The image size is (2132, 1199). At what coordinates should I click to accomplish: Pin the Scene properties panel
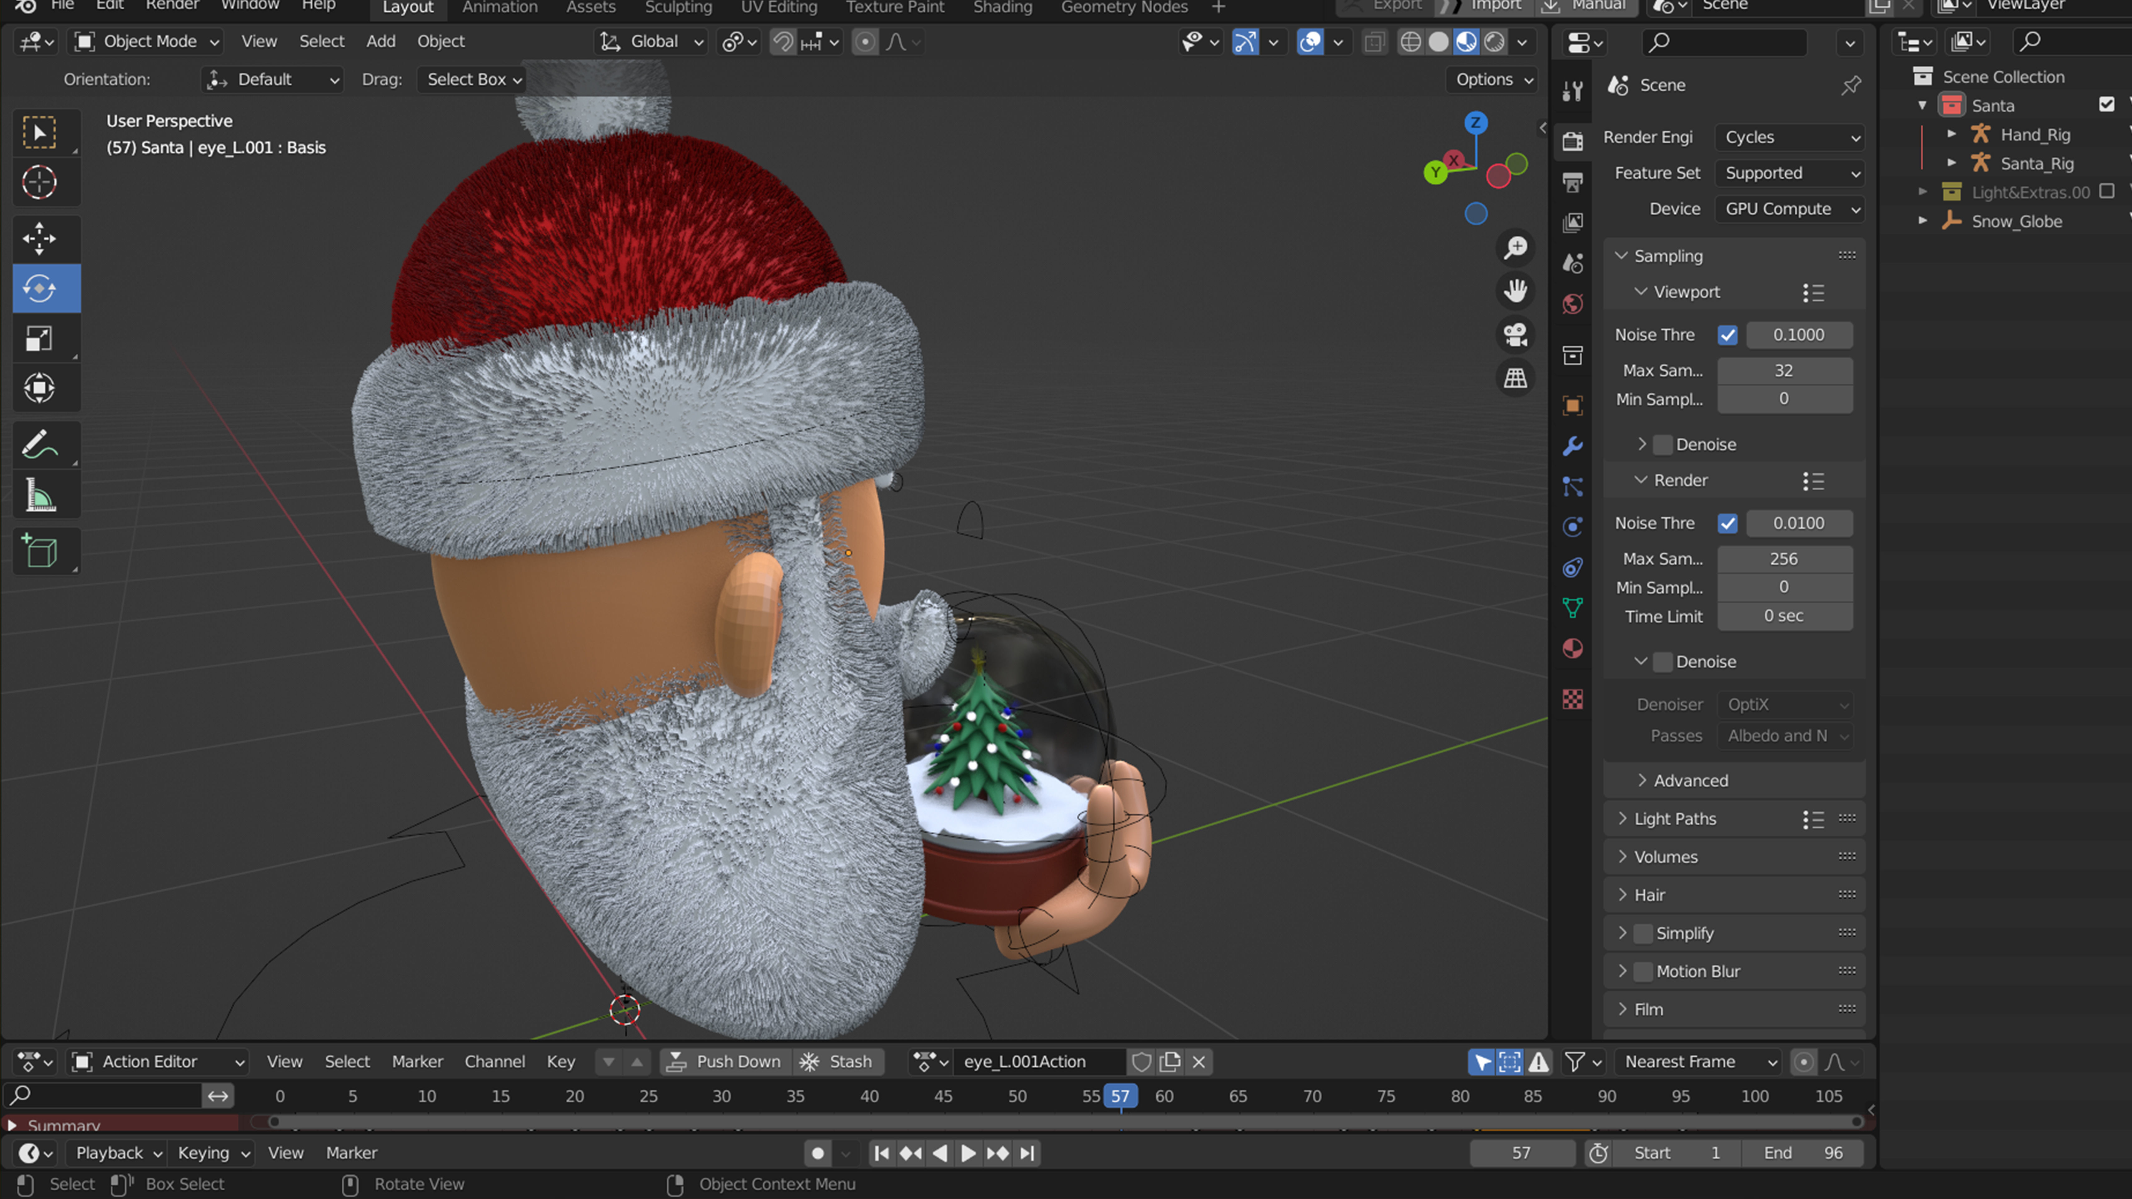tap(1851, 85)
